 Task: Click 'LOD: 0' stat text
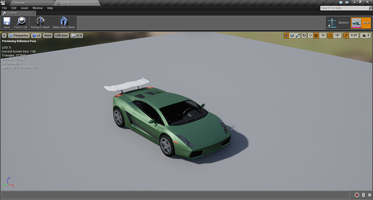6,47
